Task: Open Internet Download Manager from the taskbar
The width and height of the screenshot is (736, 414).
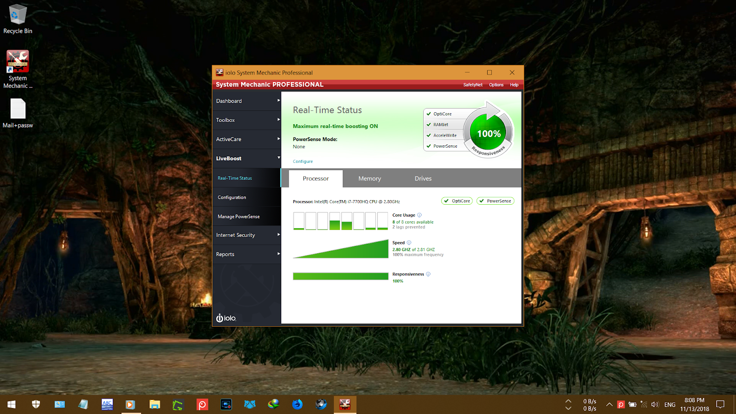Action: coord(274,404)
